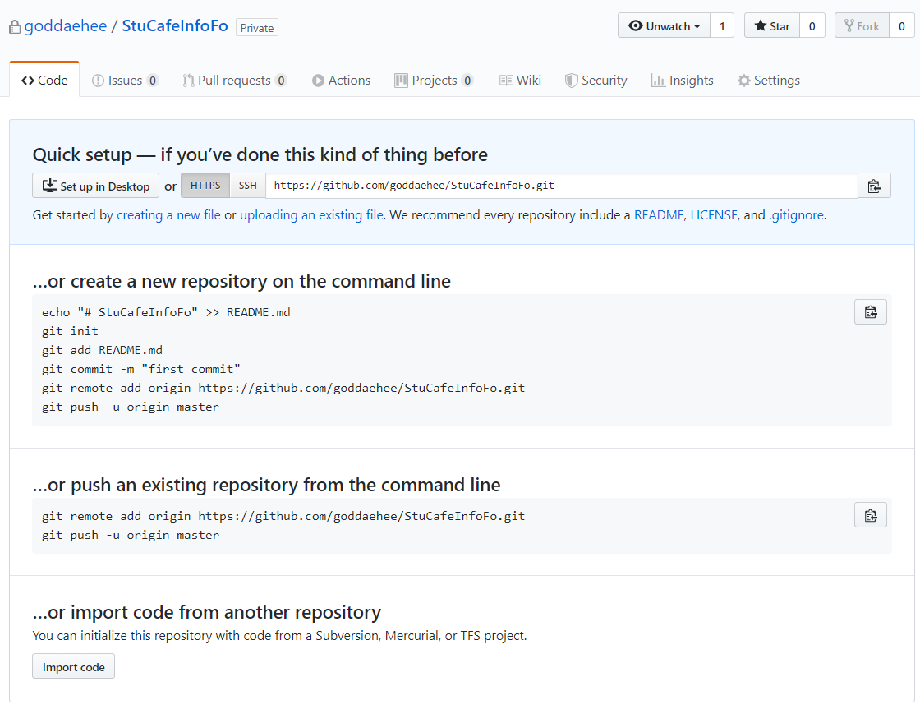Image resolution: width=920 pixels, height=709 pixels.
Task: Copy the create new repository commands
Action: [x=870, y=311]
